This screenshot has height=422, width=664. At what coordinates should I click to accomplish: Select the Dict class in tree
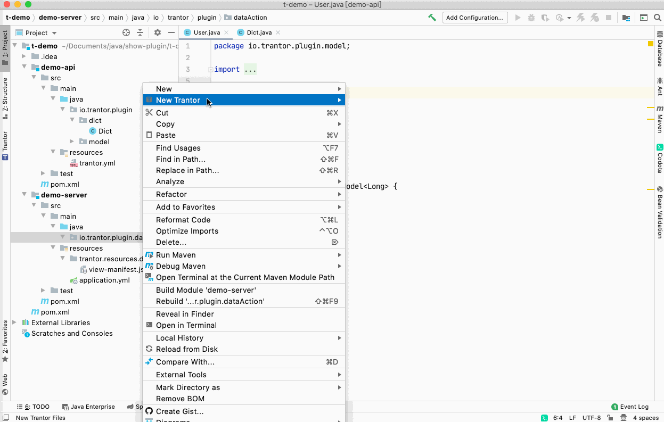pos(100,131)
